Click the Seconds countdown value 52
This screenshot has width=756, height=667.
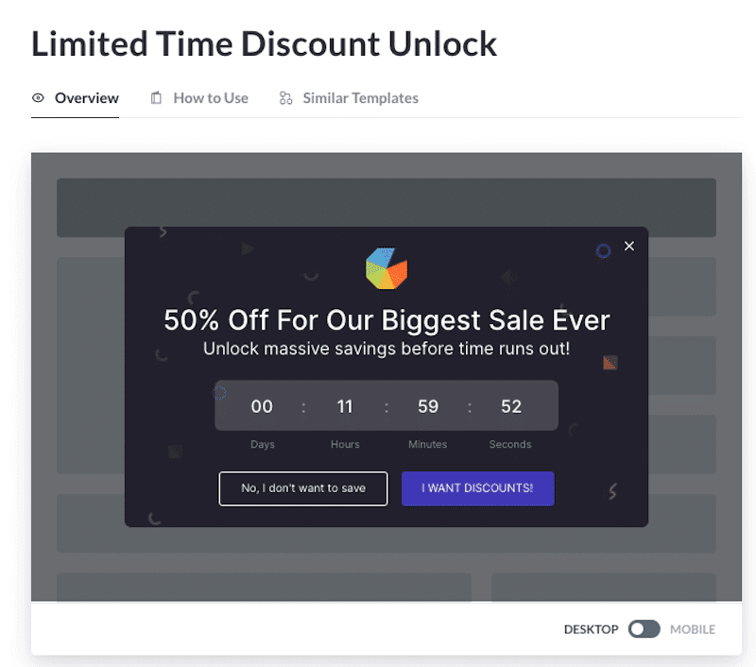[511, 406]
